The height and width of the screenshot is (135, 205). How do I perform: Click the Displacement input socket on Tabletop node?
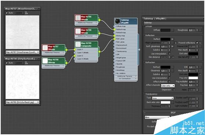114,45
